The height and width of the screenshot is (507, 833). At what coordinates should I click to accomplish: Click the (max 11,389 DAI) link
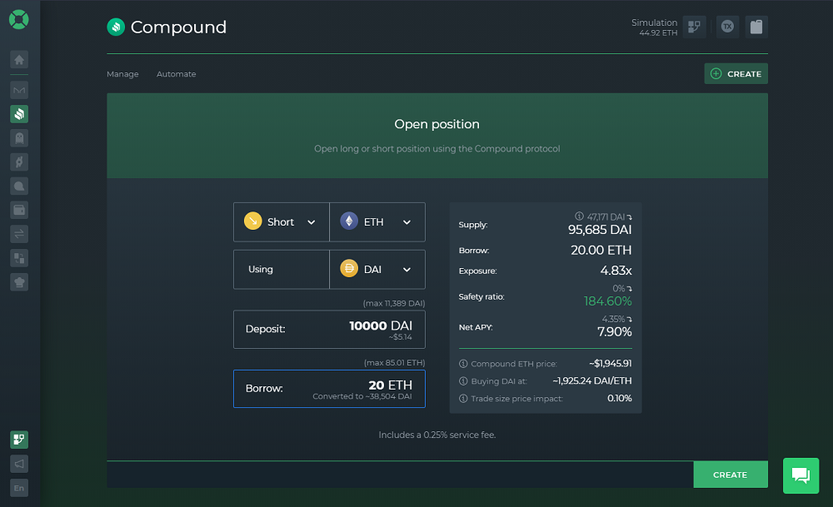pos(394,303)
